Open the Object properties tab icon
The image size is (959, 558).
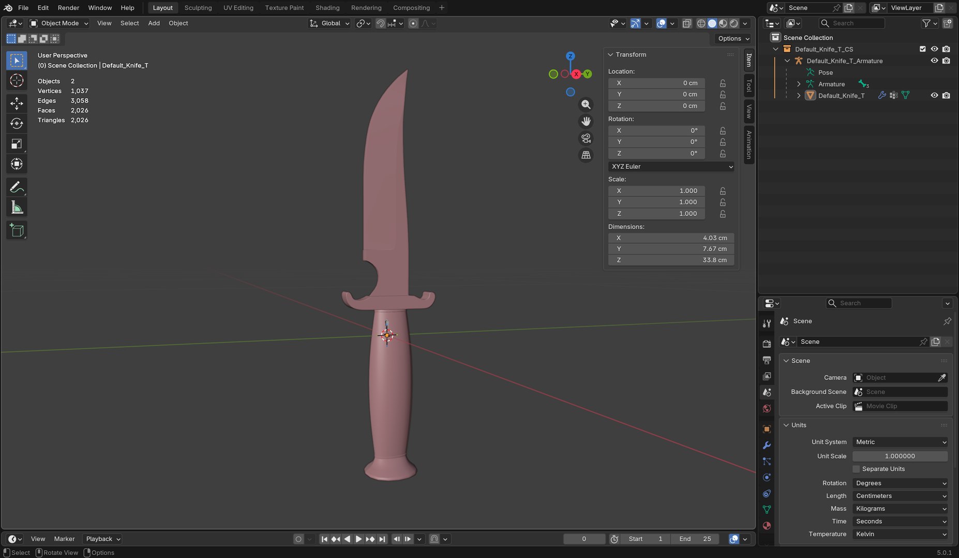(x=767, y=429)
